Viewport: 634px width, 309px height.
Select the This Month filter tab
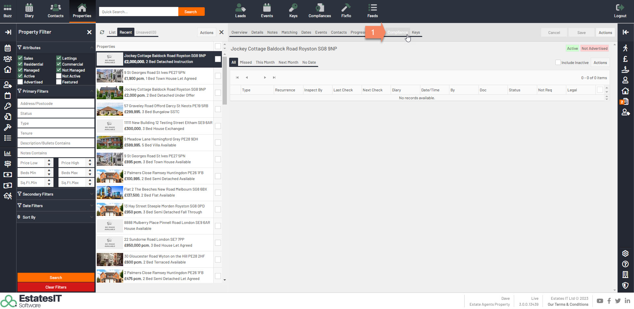click(265, 62)
